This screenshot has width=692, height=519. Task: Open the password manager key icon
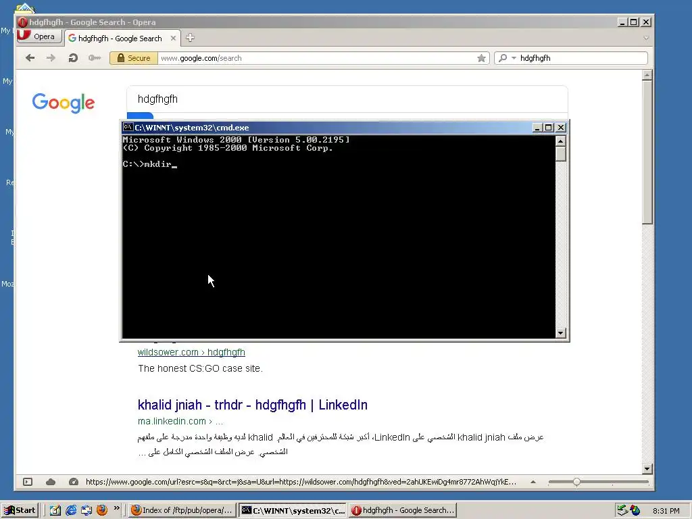95,58
